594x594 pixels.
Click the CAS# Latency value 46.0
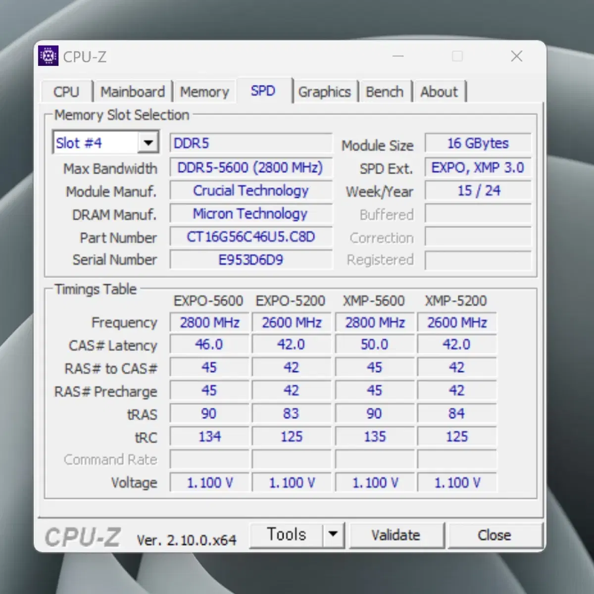(x=209, y=345)
